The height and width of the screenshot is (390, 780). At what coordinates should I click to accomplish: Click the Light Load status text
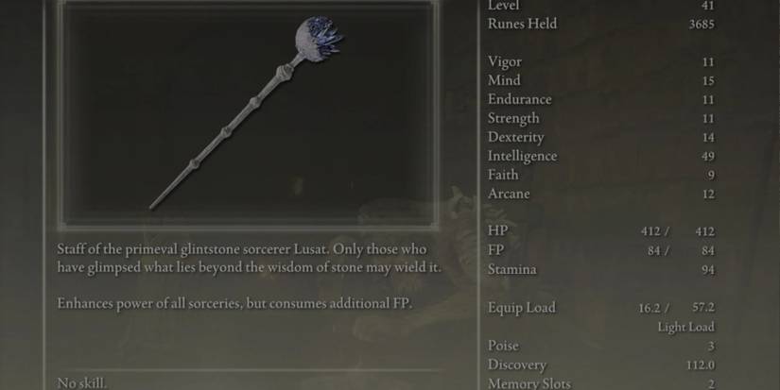point(686,327)
